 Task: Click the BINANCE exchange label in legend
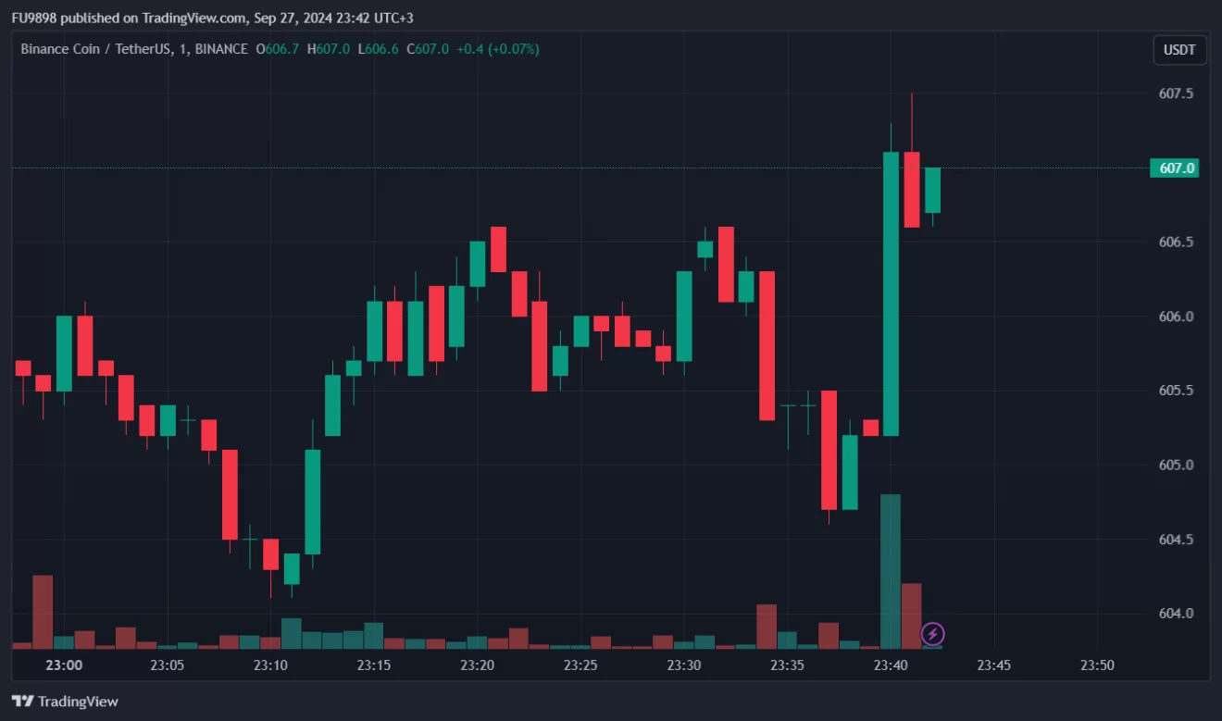221,49
